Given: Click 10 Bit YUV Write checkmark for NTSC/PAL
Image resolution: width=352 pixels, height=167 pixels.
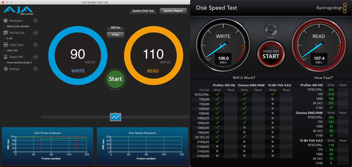Looking at the screenshot, I should click(273, 94).
